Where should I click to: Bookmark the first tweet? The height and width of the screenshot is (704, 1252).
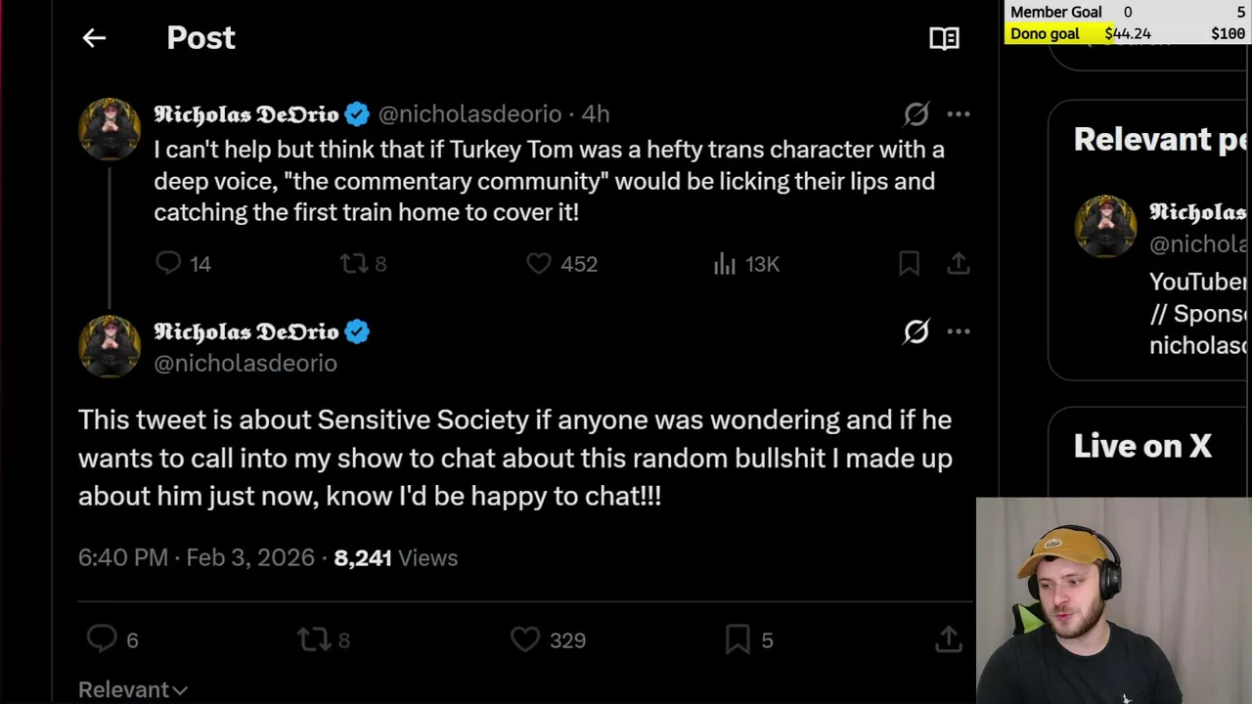(909, 263)
